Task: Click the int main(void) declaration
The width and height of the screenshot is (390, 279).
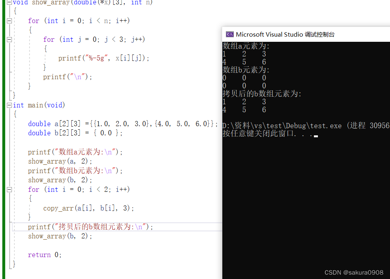Action: click(x=39, y=105)
